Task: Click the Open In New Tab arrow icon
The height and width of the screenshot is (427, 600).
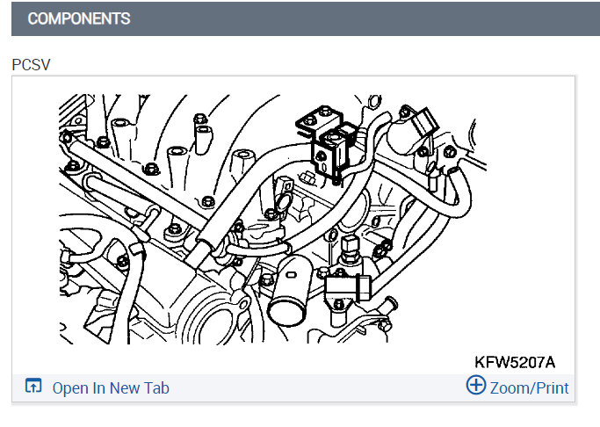Action: (x=33, y=386)
